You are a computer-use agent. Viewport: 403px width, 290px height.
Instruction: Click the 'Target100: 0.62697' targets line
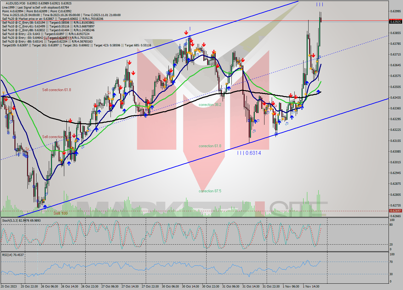coord(77,45)
